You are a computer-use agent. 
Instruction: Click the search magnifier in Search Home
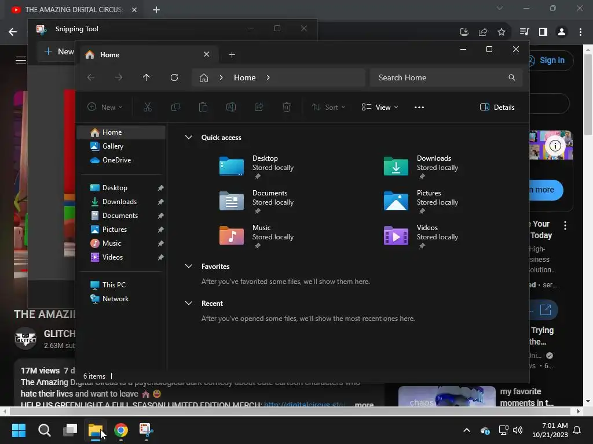(x=512, y=77)
